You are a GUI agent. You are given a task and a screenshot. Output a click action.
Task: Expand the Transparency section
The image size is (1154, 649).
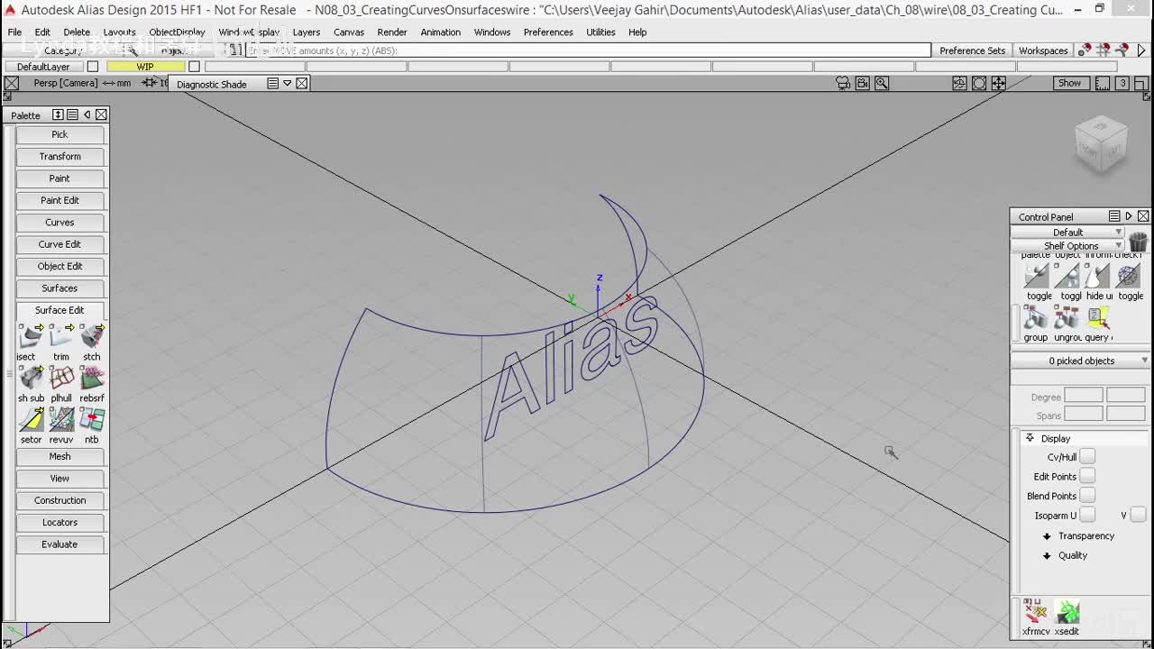1047,536
